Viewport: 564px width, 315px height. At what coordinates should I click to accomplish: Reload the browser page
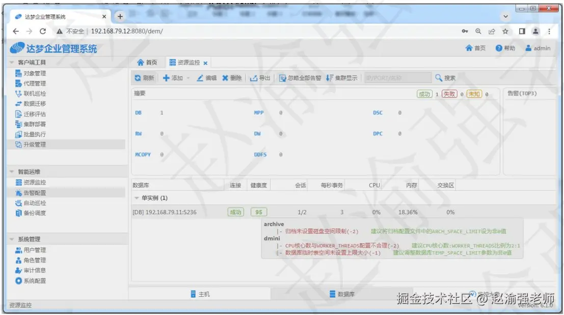[43, 31]
